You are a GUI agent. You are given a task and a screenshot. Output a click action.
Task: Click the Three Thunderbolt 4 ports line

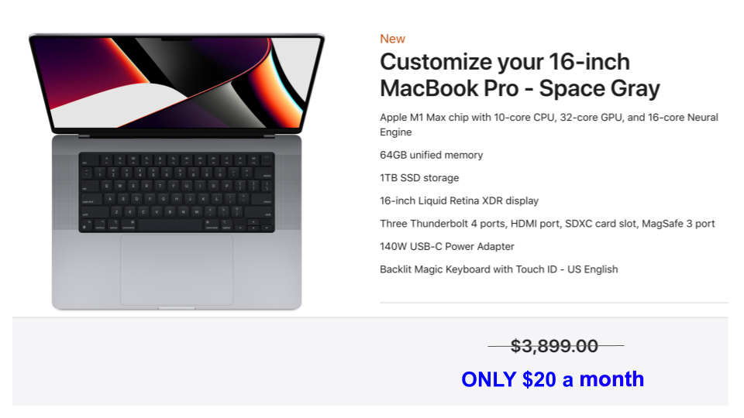pos(547,224)
